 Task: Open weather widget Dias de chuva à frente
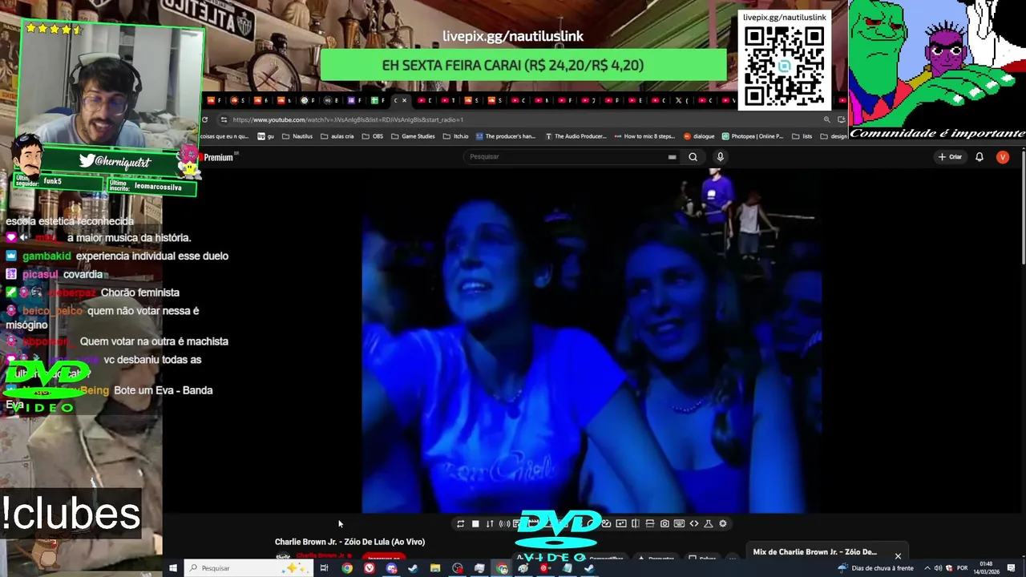point(876,568)
